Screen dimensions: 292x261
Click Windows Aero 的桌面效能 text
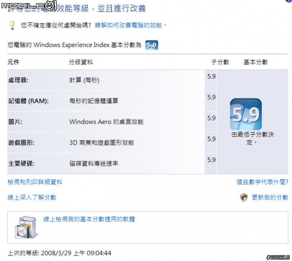106,122
